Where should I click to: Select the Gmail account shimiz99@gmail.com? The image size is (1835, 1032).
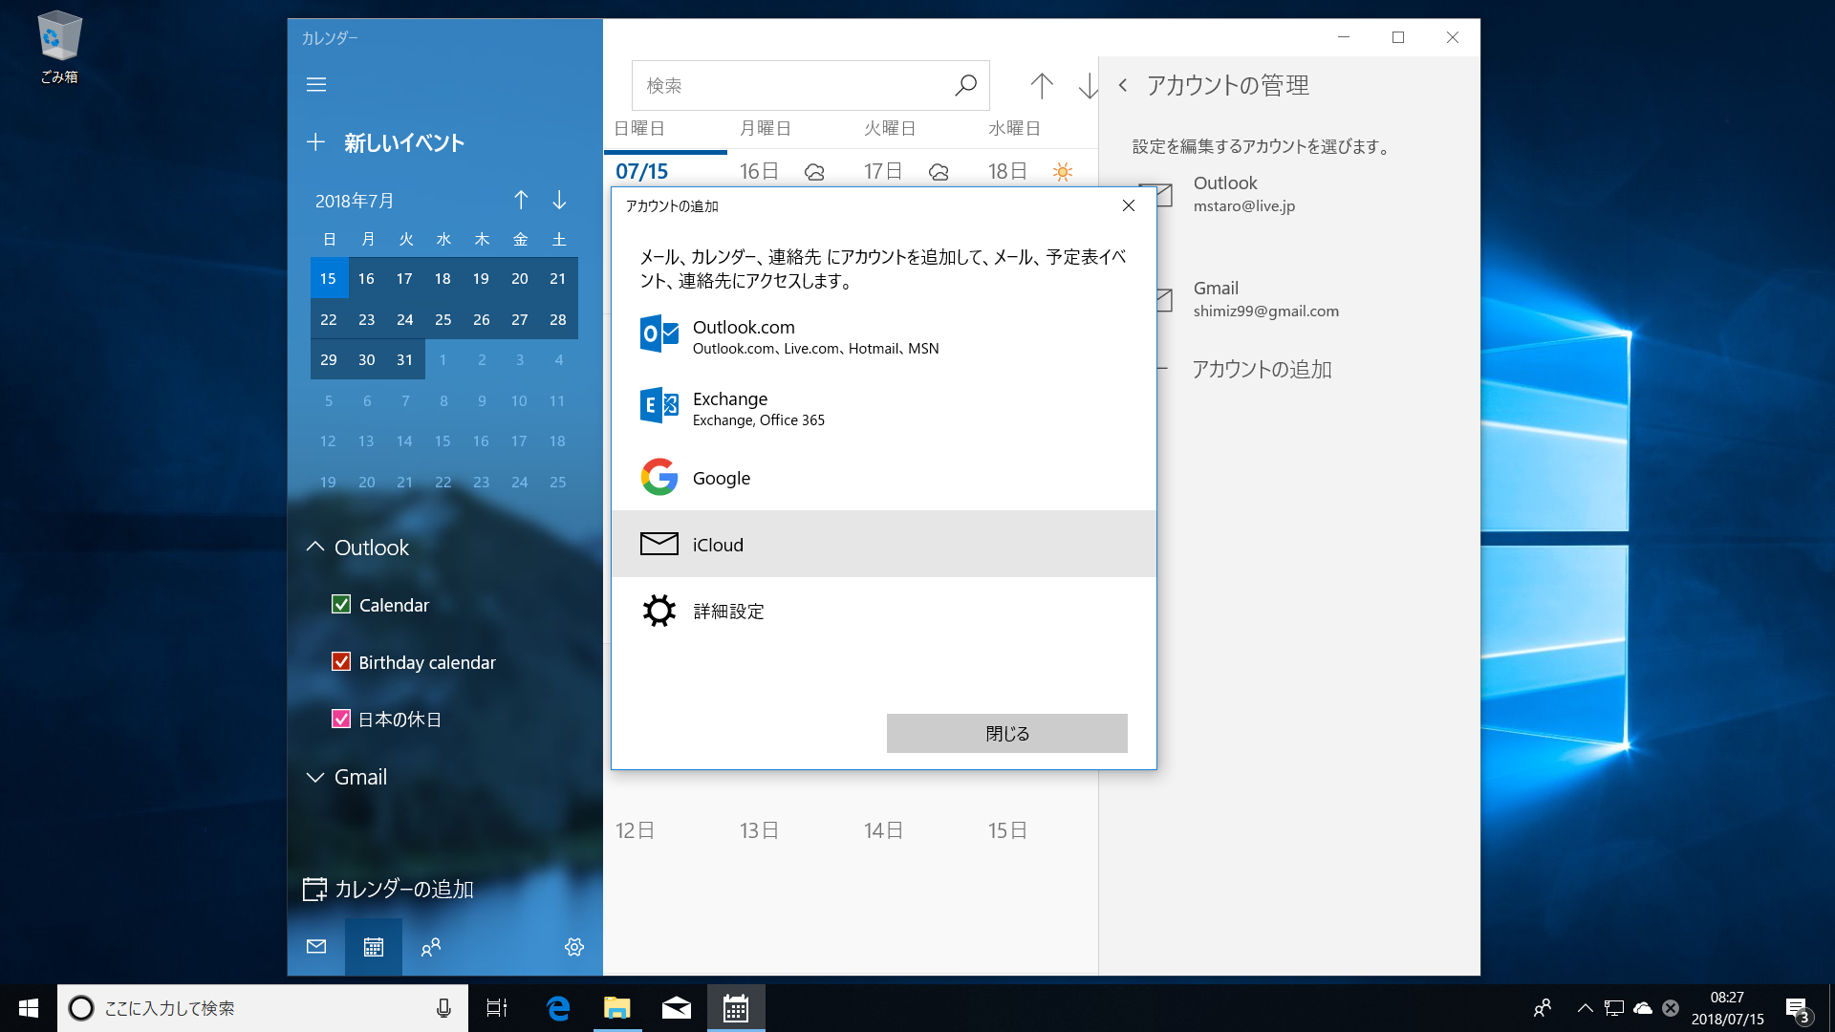click(x=1265, y=298)
